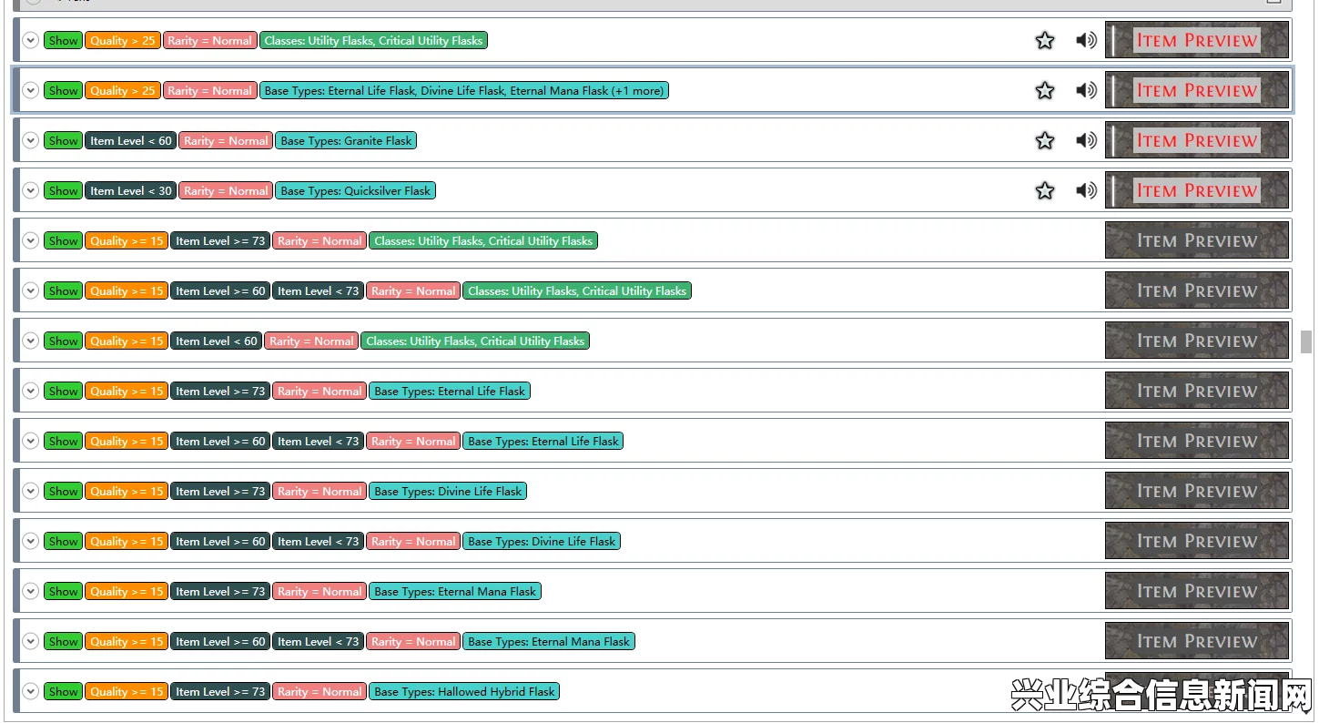The height and width of the screenshot is (723, 1319).
Task: Toggle Show on the (+1 more) base types rule
Action: point(64,90)
